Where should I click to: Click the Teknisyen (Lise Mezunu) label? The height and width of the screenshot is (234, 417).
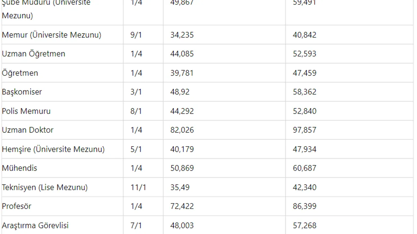45,187
